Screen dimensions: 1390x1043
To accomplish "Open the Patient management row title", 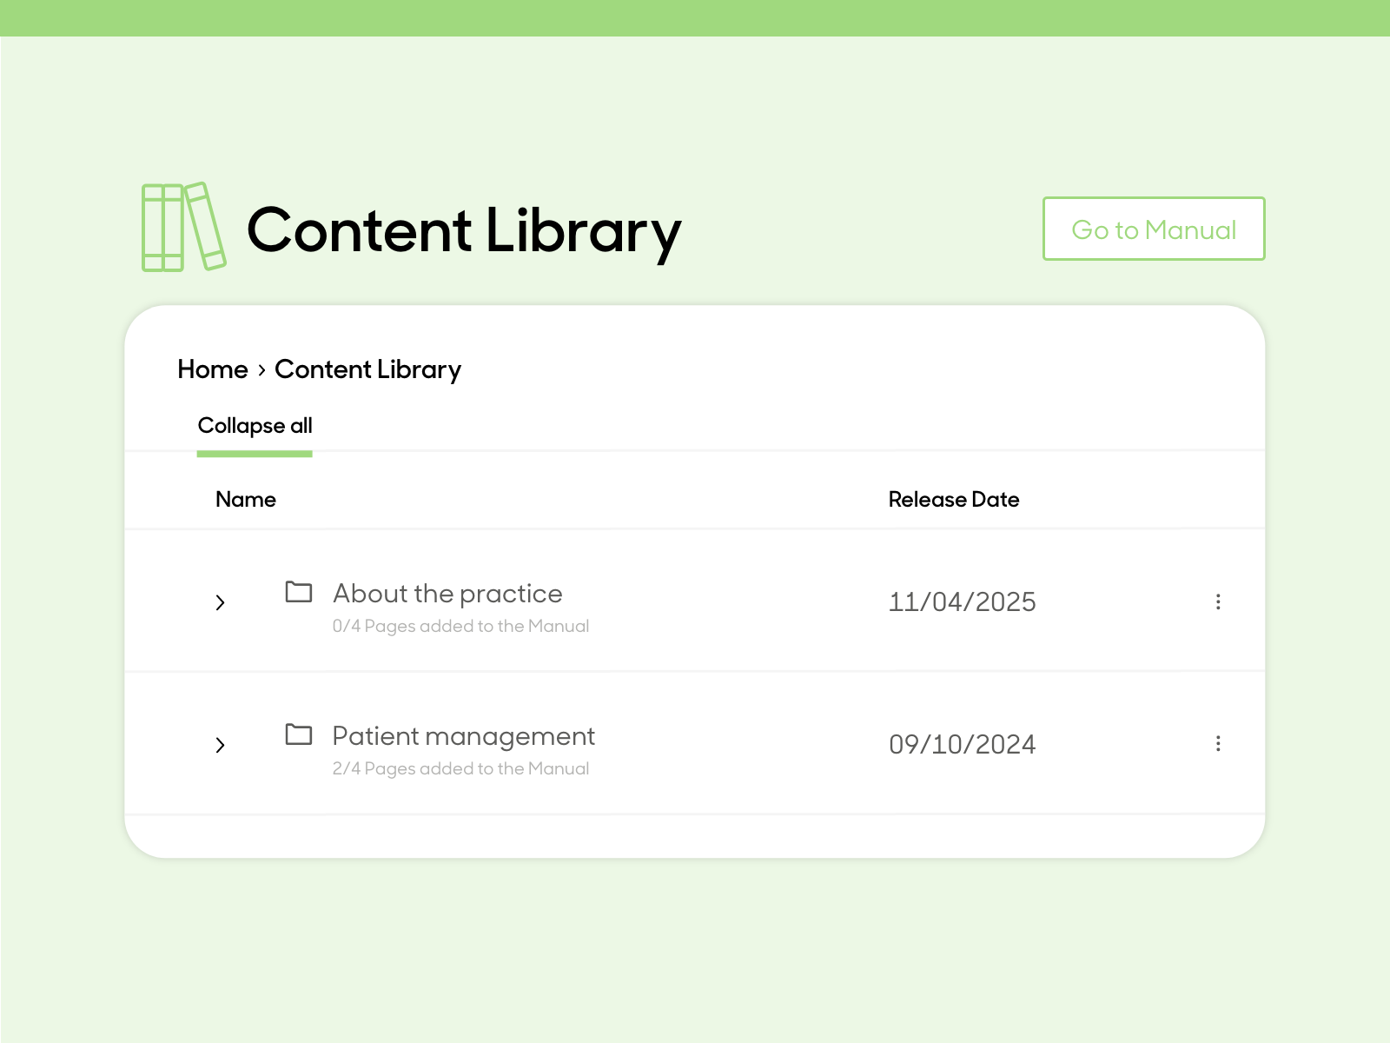I will tap(463, 736).
